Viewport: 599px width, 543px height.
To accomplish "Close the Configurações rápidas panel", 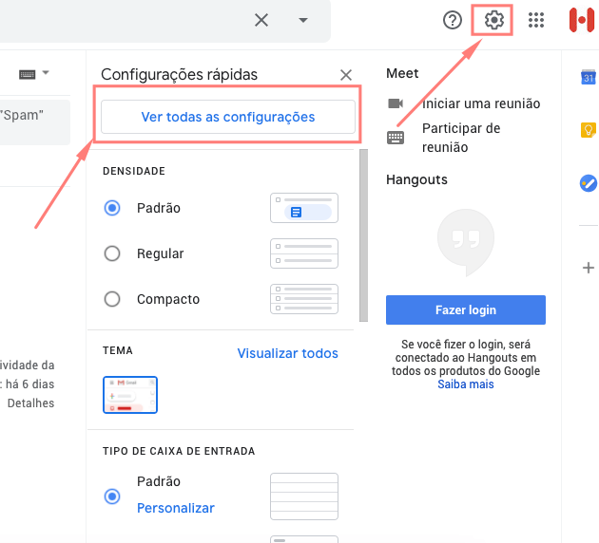I will [346, 75].
